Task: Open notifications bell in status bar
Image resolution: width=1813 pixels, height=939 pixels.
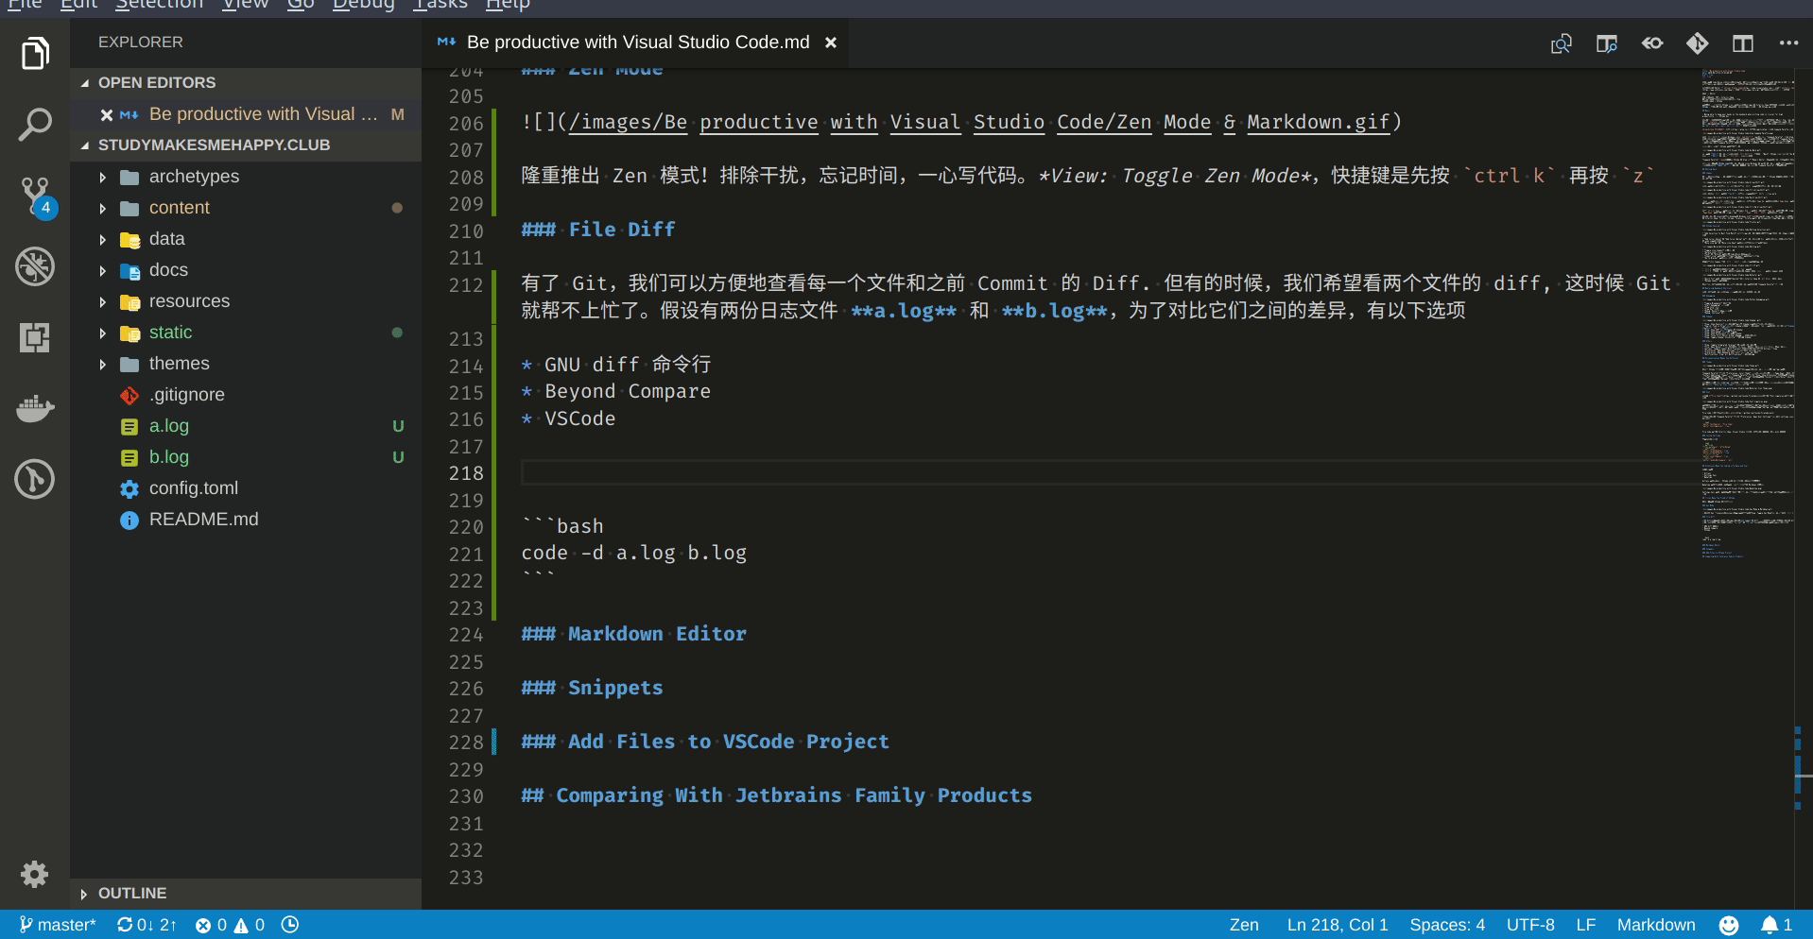Action: 1776,925
